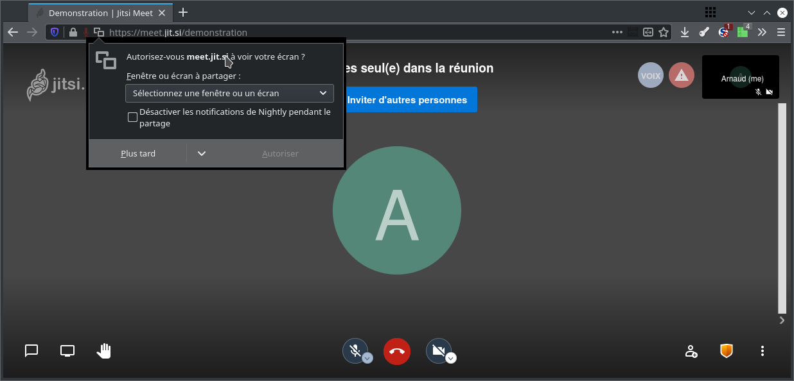The image size is (794, 381).
Task: Toggle the microphone mute button
Action: coord(354,350)
